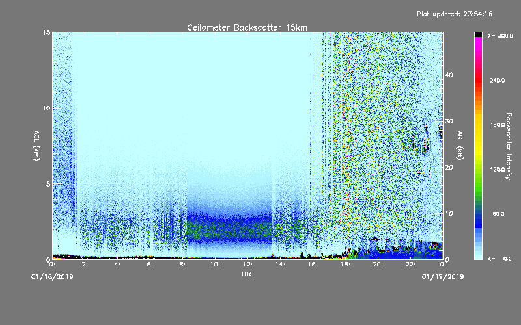Click the '60.0' colorbar label
This screenshot has width=521, height=325.
[498, 214]
